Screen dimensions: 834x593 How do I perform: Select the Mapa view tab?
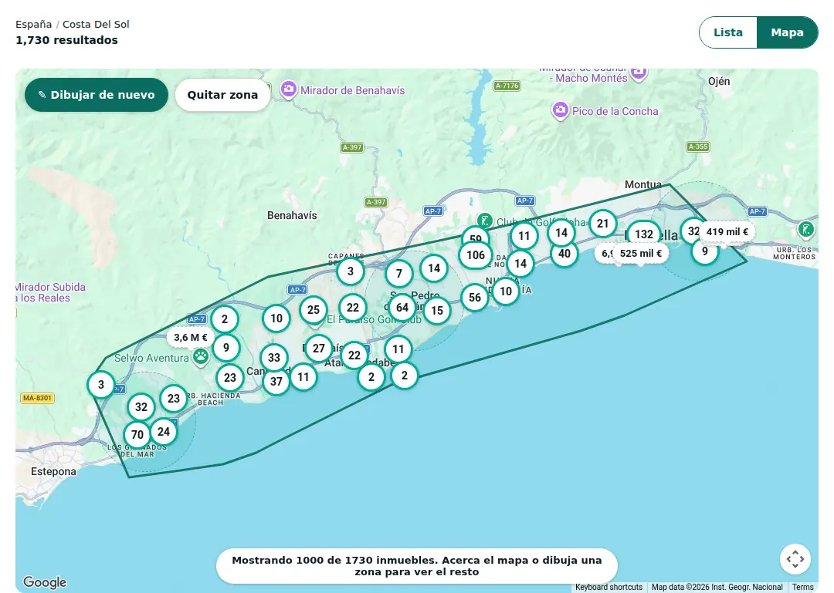coord(787,32)
